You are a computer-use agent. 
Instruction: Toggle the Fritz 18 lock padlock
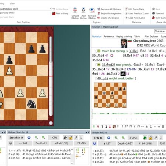(x=150, y=138)
